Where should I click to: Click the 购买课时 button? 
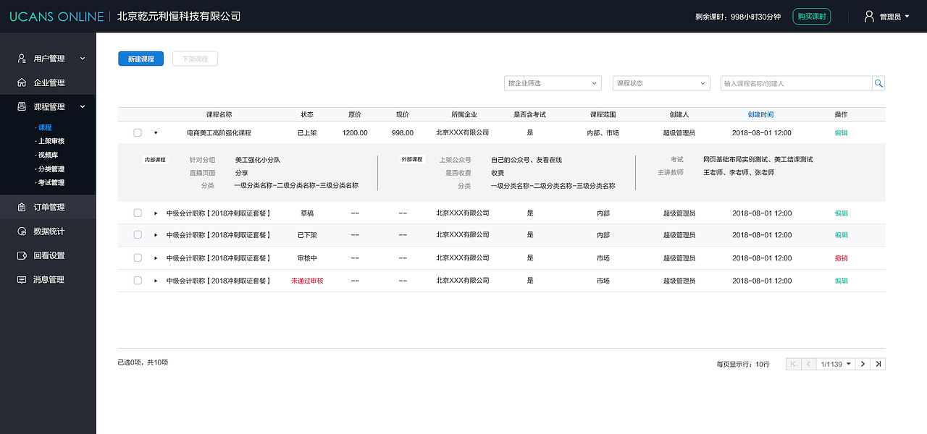pyautogui.click(x=811, y=16)
